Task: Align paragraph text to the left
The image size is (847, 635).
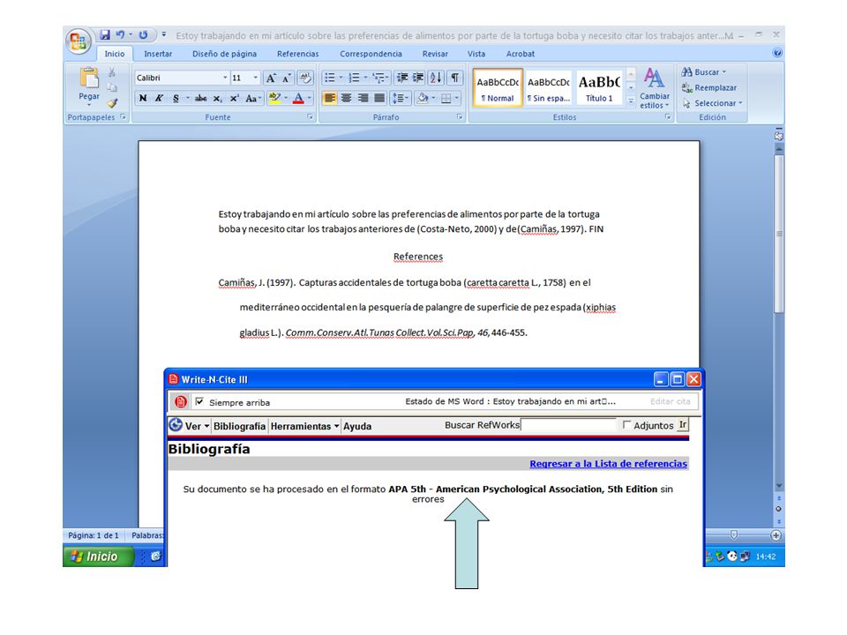Action: click(329, 98)
